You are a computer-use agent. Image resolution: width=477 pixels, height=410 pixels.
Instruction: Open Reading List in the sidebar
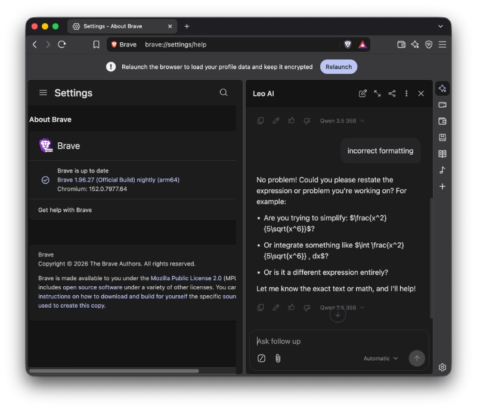[x=442, y=154]
